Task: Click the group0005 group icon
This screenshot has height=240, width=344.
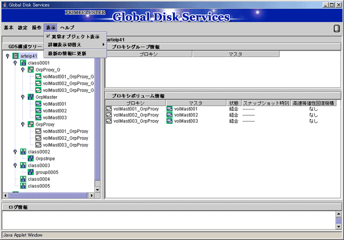Action: [31, 172]
